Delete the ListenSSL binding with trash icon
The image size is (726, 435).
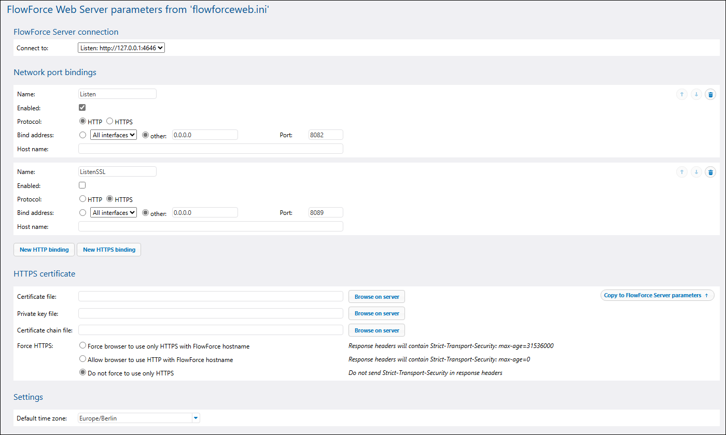coord(710,172)
